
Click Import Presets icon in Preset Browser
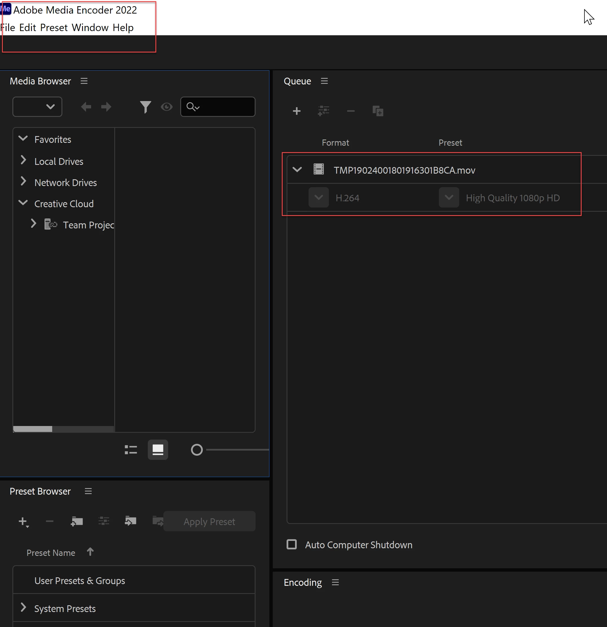pos(130,521)
